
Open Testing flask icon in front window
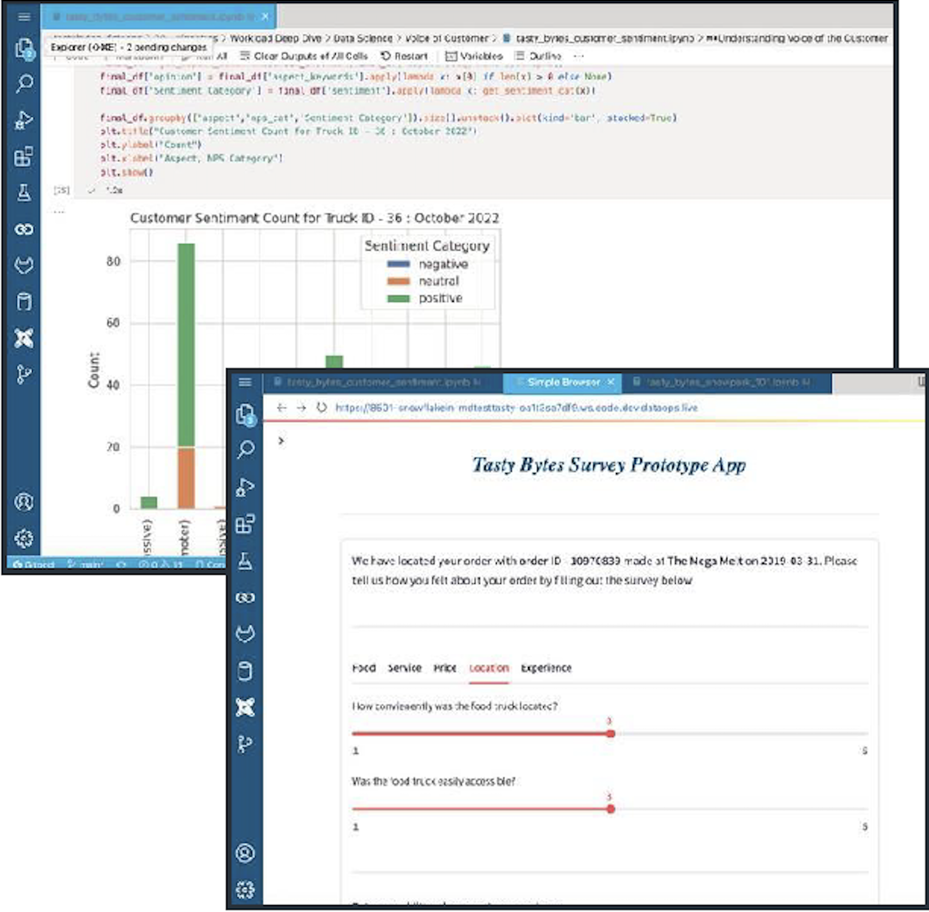pyautogui.click(x=245, y=561)
